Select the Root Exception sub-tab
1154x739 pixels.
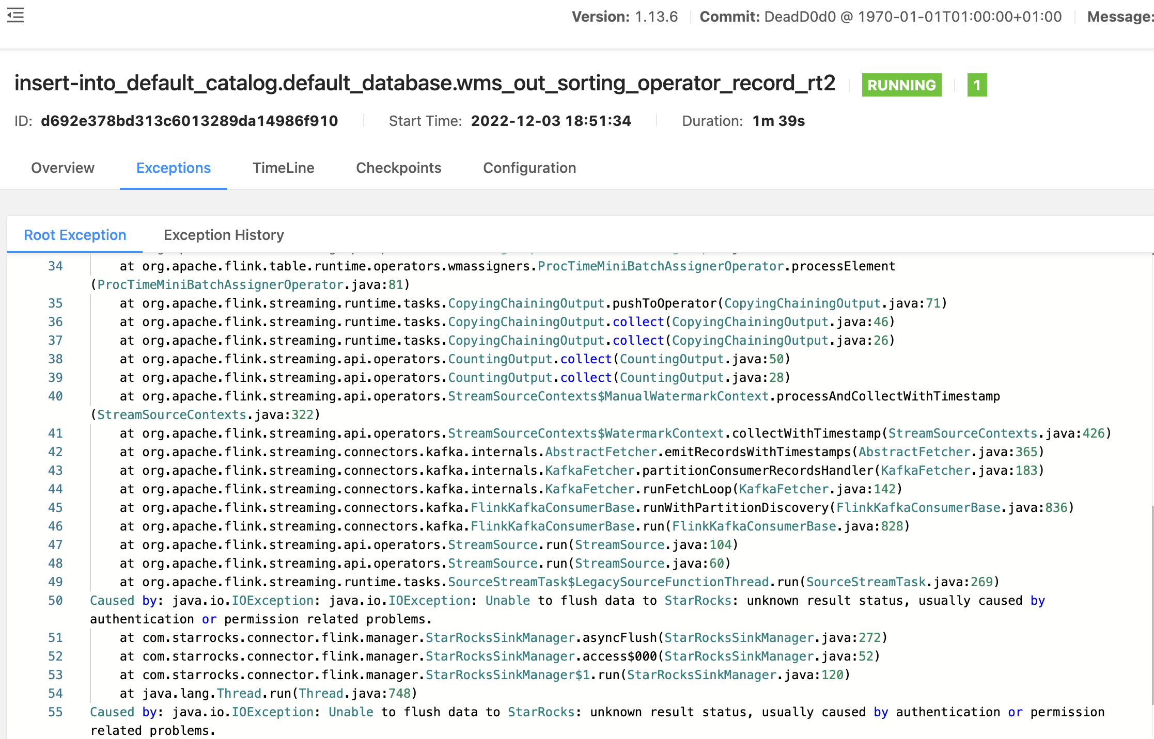point(75,235)
